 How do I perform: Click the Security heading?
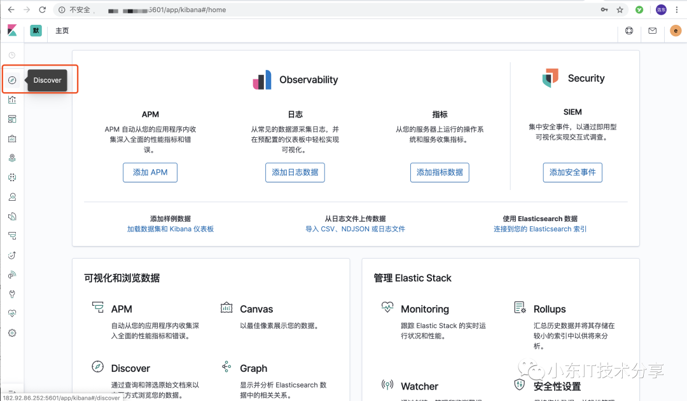tap(586, 78)
